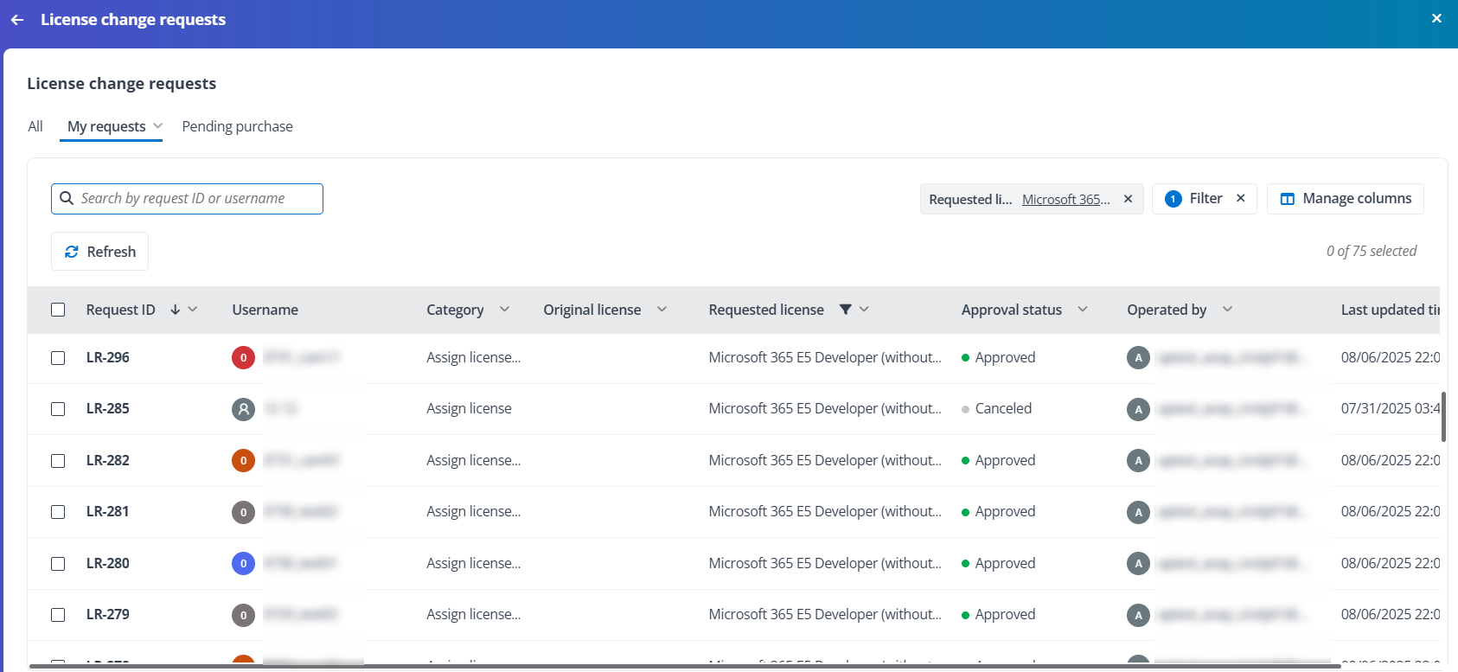Select the LR-281 row checkbox
This screenshot has width=1458, height=672.
(x=58, y=512)
